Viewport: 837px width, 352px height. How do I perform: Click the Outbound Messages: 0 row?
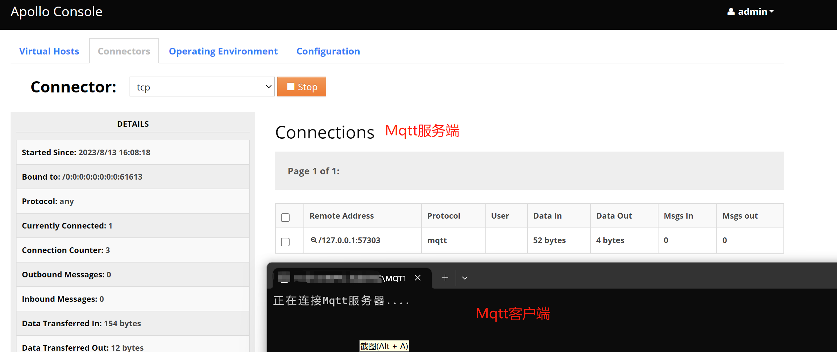click(133, 274)
